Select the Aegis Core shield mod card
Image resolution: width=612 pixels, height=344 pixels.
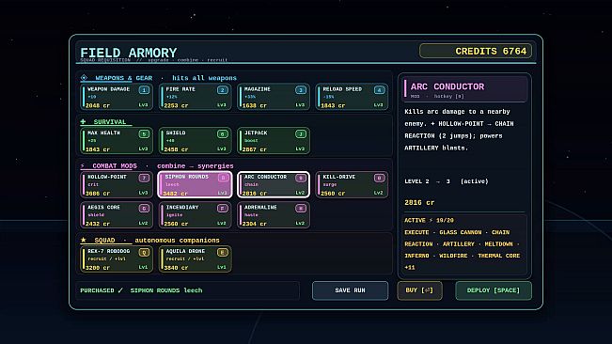pyautogui.click(x=117, y=215)
